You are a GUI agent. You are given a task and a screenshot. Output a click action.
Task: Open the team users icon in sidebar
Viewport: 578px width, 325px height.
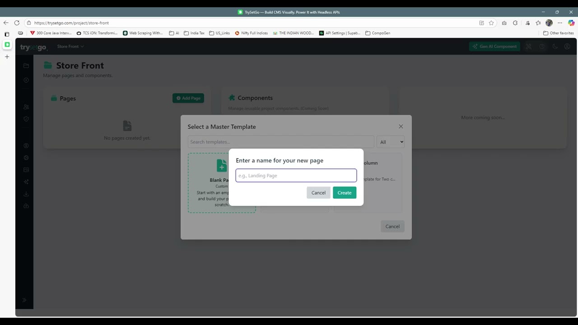click(x=26, y=107)
